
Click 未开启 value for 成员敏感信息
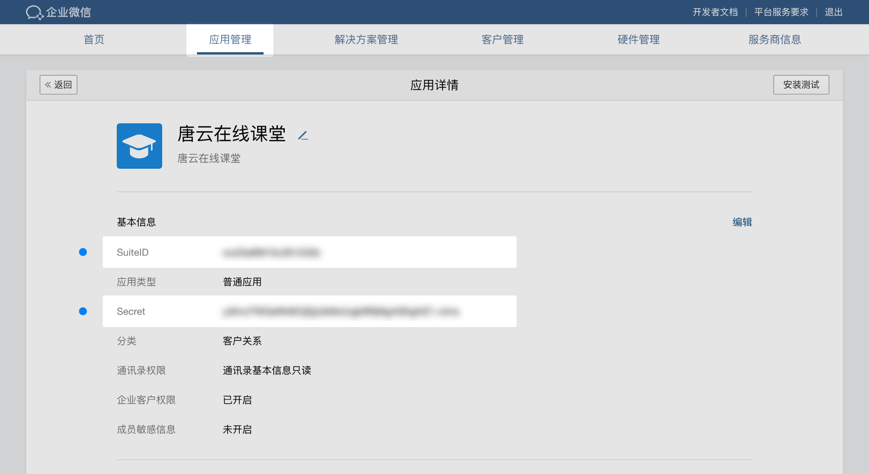[x=237, y=429]
